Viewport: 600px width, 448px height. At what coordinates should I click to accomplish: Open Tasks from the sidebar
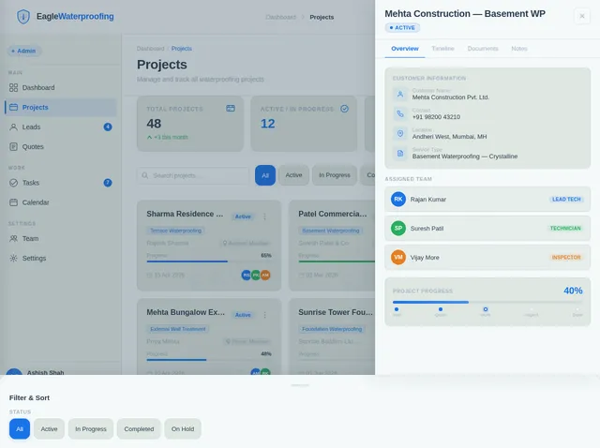[30, 183]
